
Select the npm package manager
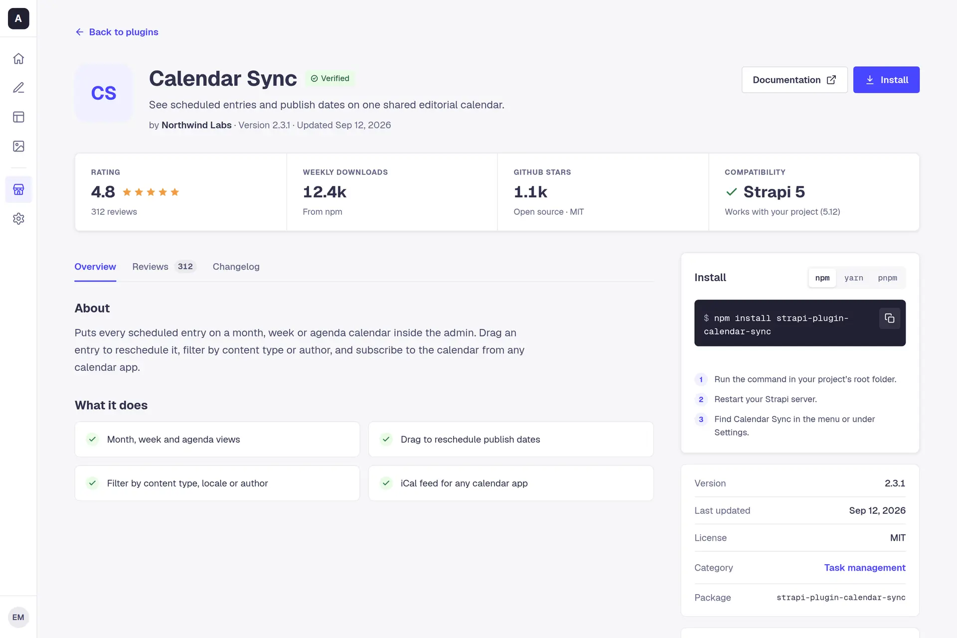(822, 278)
